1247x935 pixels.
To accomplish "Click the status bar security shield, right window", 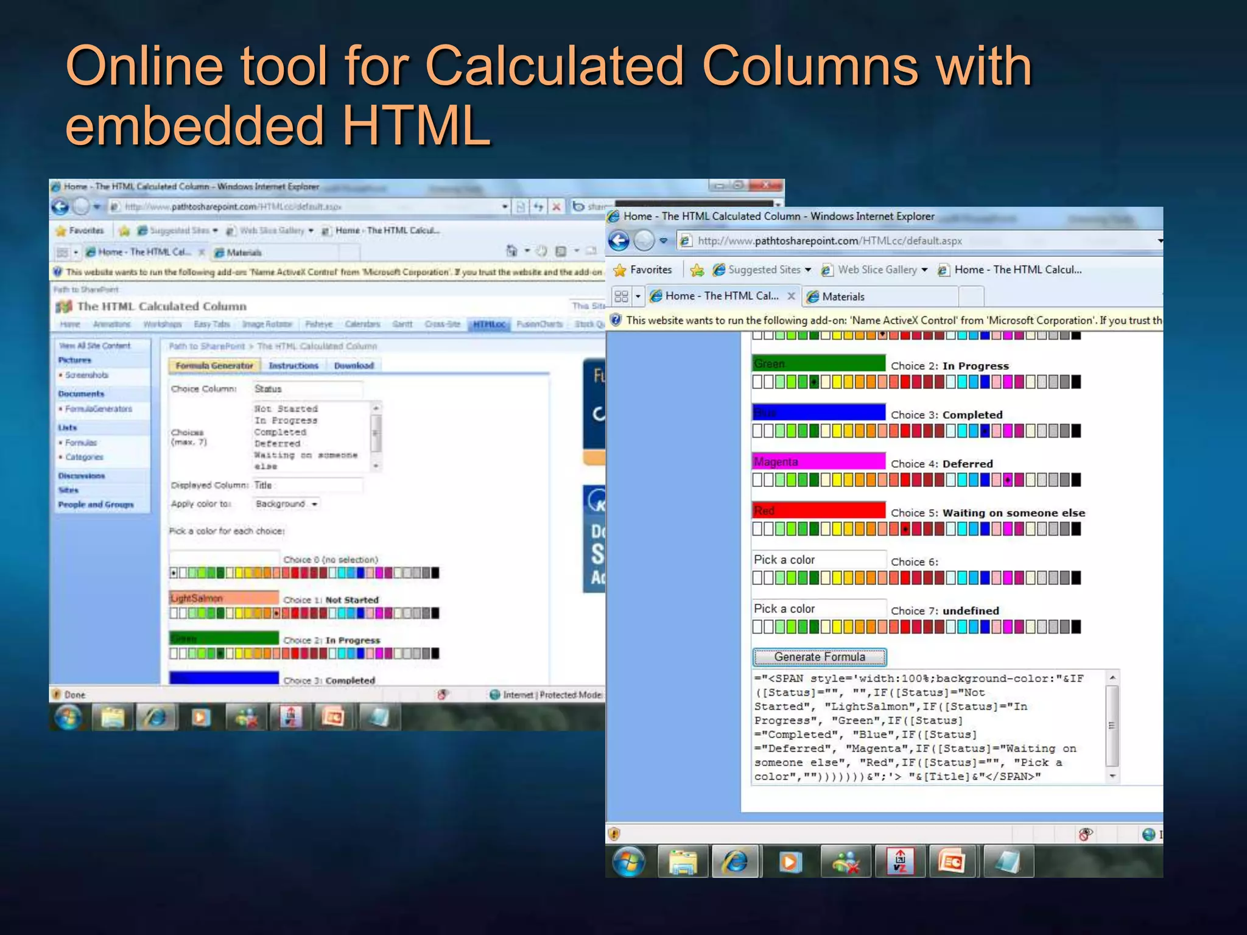I will (x=614, y=833).
